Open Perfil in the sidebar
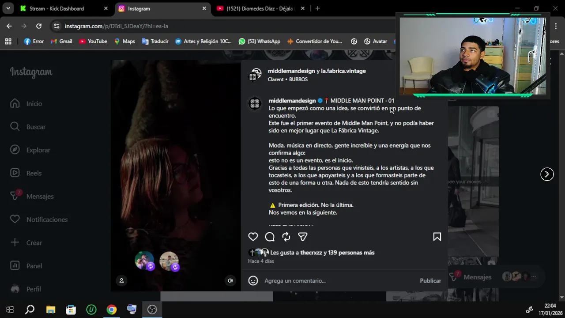Image resolution: width=565 pixels, height=318 pixels. (26, 289)
